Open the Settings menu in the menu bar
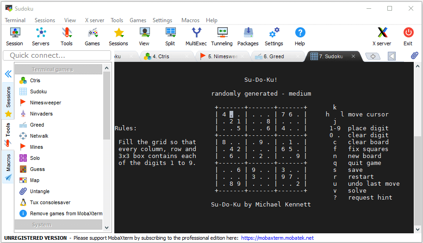The width and height of the screenshot is (423, 243). pyautogui.click(x=162, y=20)
